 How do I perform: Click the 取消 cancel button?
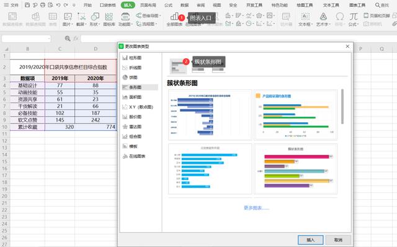(x=338, y=240)
